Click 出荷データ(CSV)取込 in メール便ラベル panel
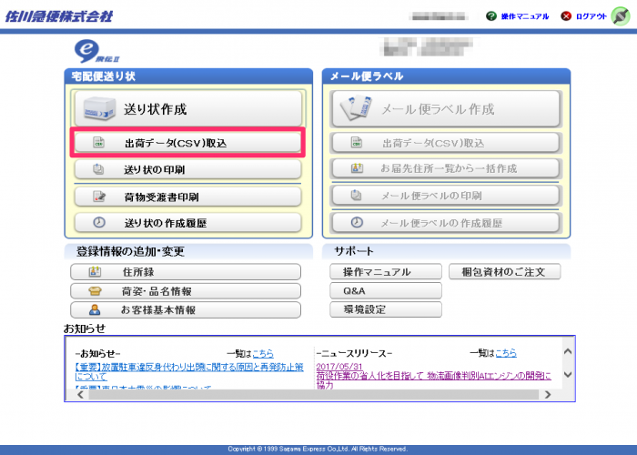Image resolution: width=637 pixels, height=455 pixels. tap(446, 143)
